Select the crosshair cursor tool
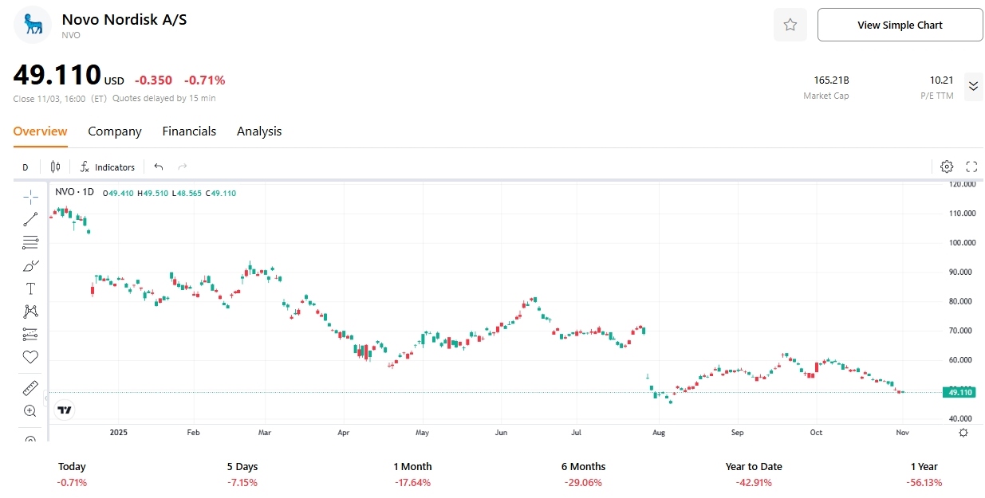Viewport: 985px width, 498px height. [30, 196]
